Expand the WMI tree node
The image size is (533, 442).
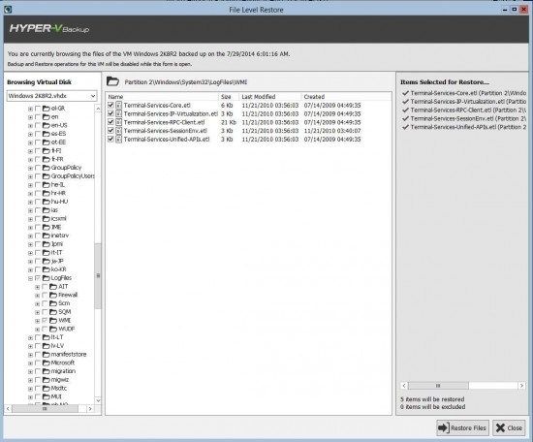click(38, 321)
